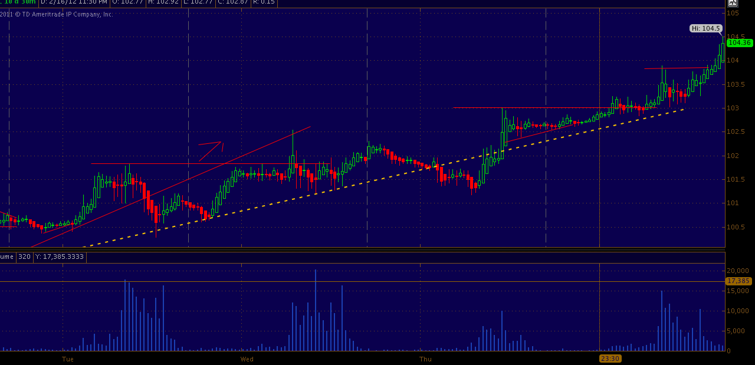Click the Y: 17,385.3333 readout in the volume header
The width and height of the screenshot is (755, 365).
pos(60,257)
